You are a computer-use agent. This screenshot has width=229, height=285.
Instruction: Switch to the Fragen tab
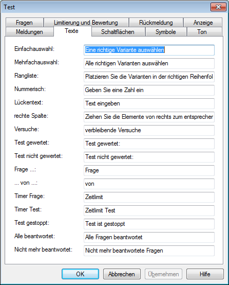click(x=25, y=23)
